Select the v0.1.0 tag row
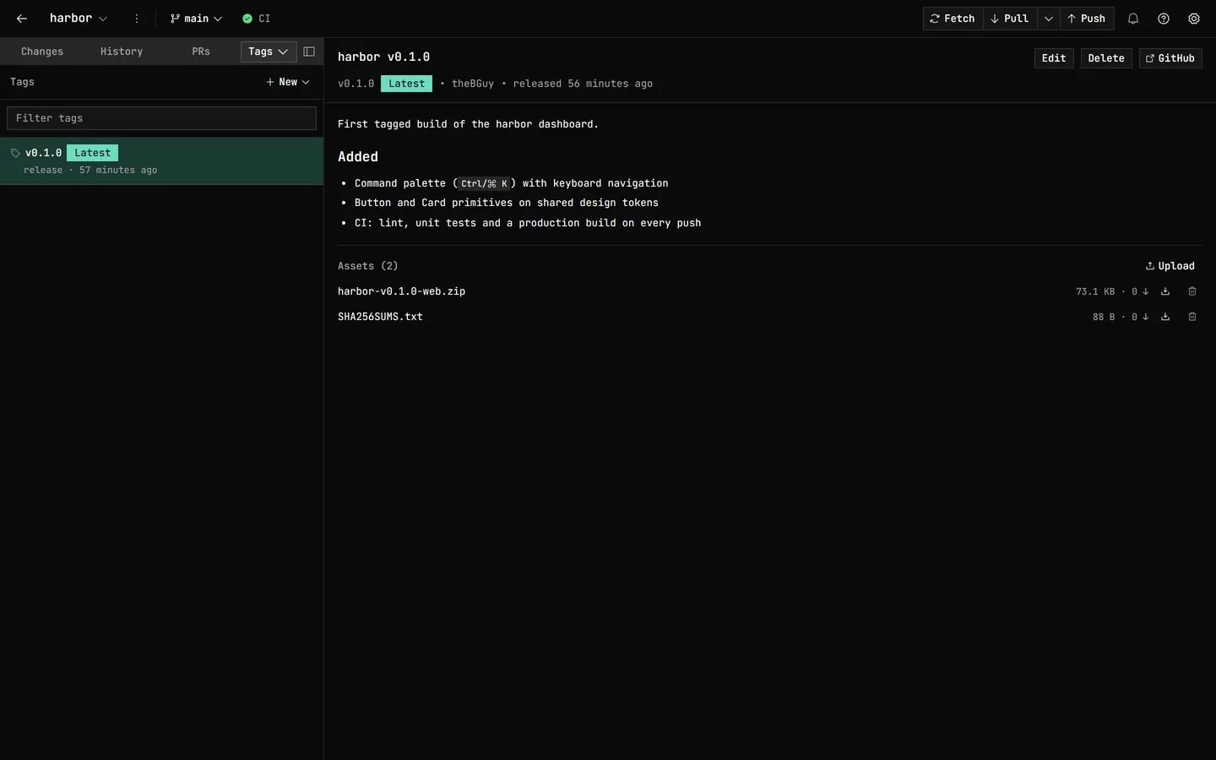This screenshot has height=760, width=1216. coord(161,160)
